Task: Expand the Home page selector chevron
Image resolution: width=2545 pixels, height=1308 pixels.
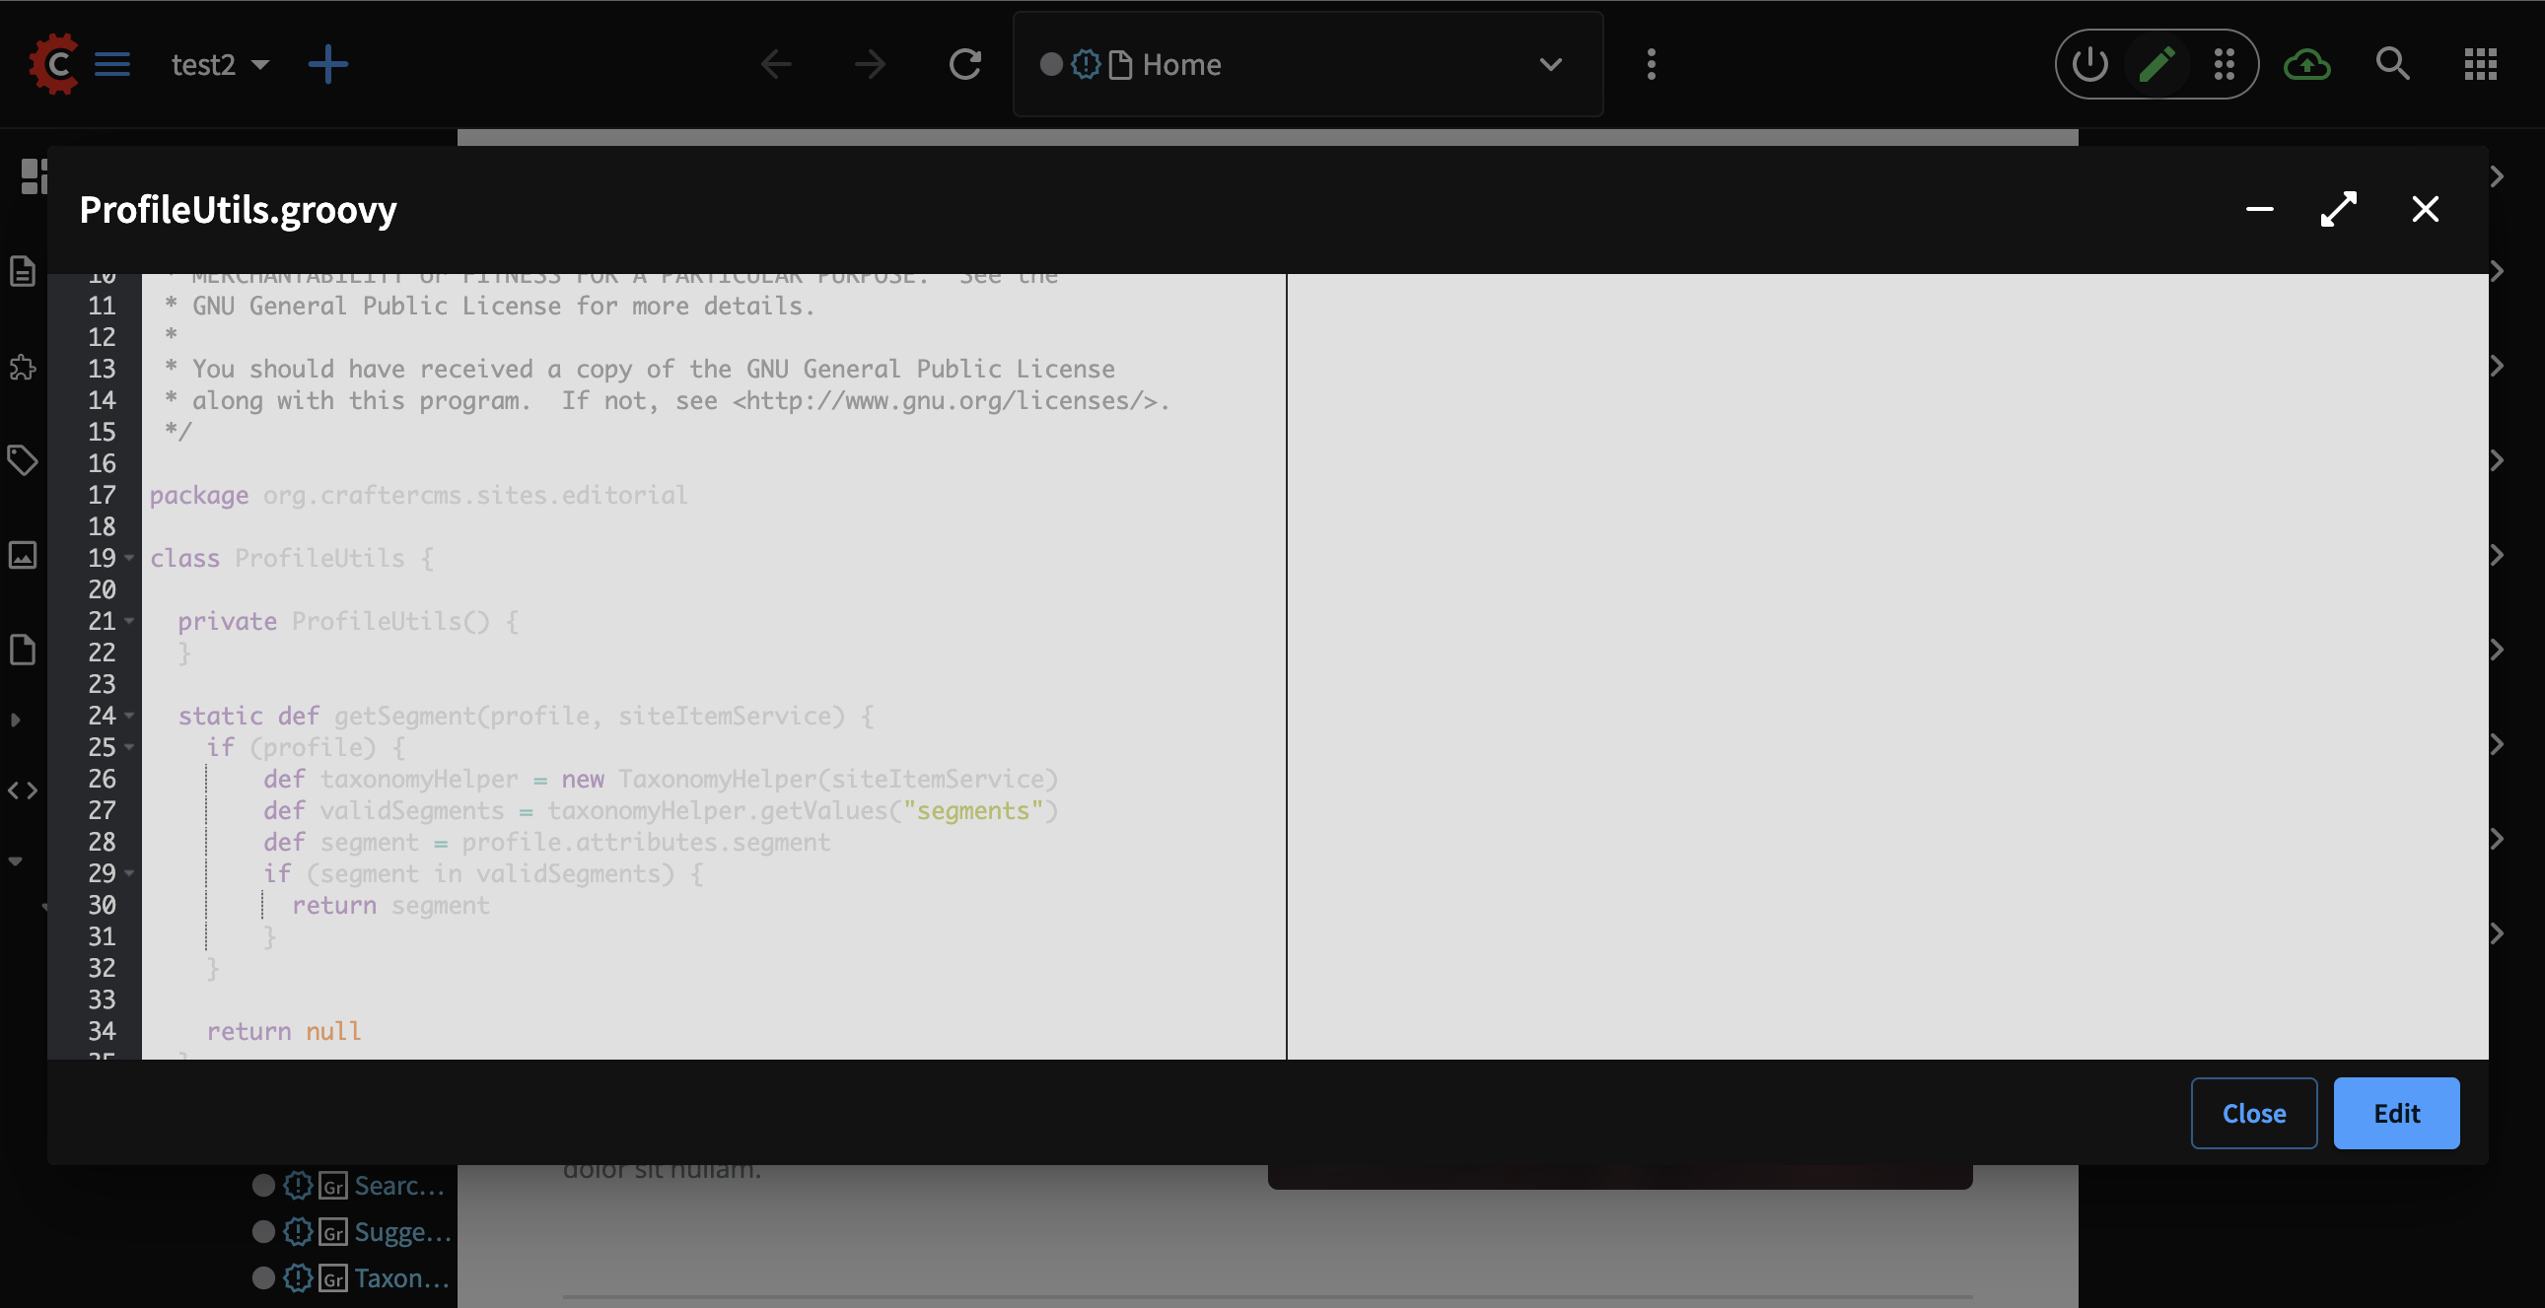Action: (x=1550, y=64)
